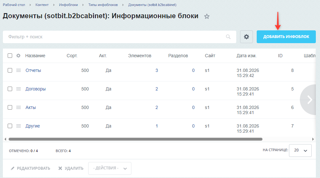Open the per-page dropdown showing 20
This screenshot has width=320, height=178.
click(x=300, y=151)
